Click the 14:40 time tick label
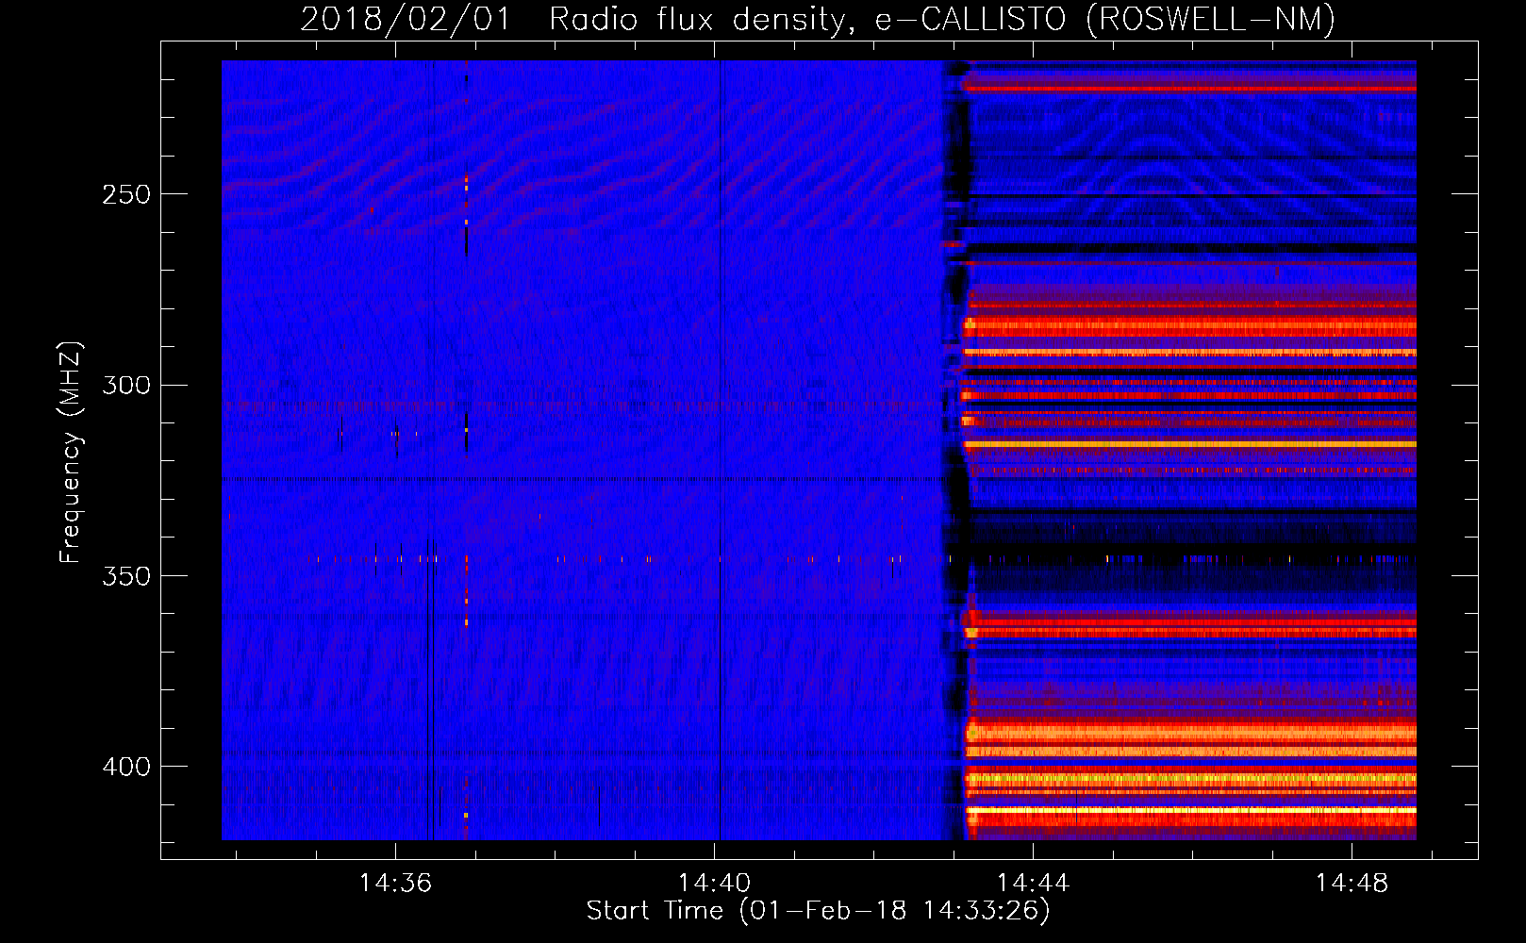1526x943 pixels. click(x=714, y=883)
